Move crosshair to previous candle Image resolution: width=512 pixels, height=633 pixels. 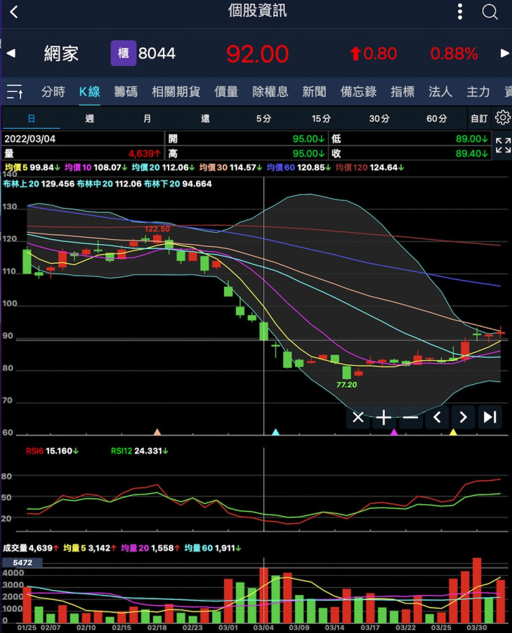click(437, 417)
